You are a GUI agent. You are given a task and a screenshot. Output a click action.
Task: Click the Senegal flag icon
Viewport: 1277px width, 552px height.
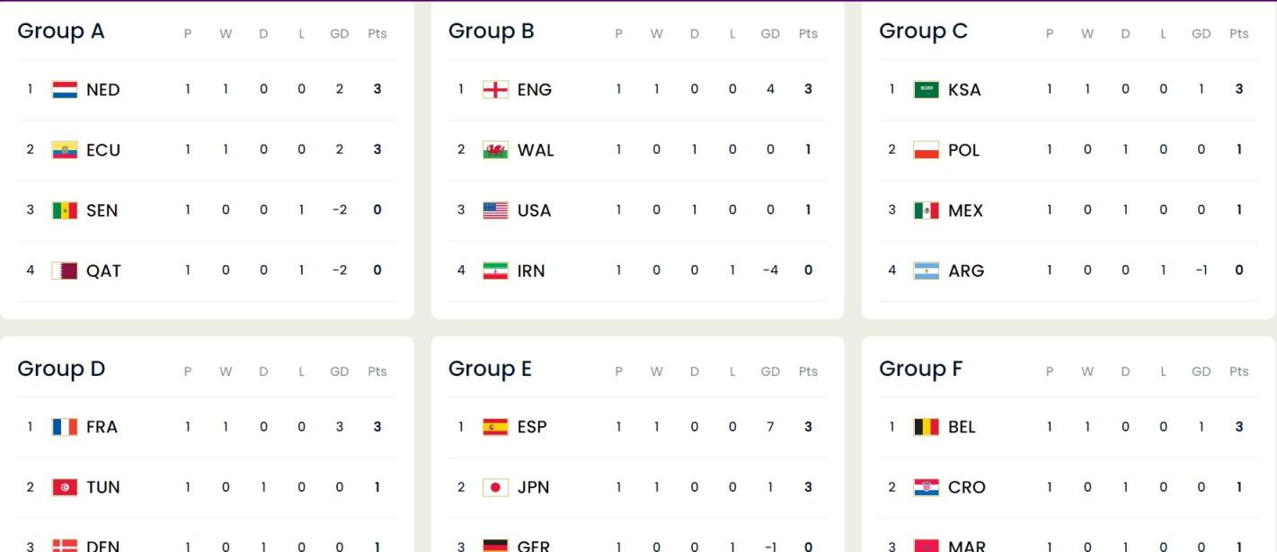(x=65, y=209)
